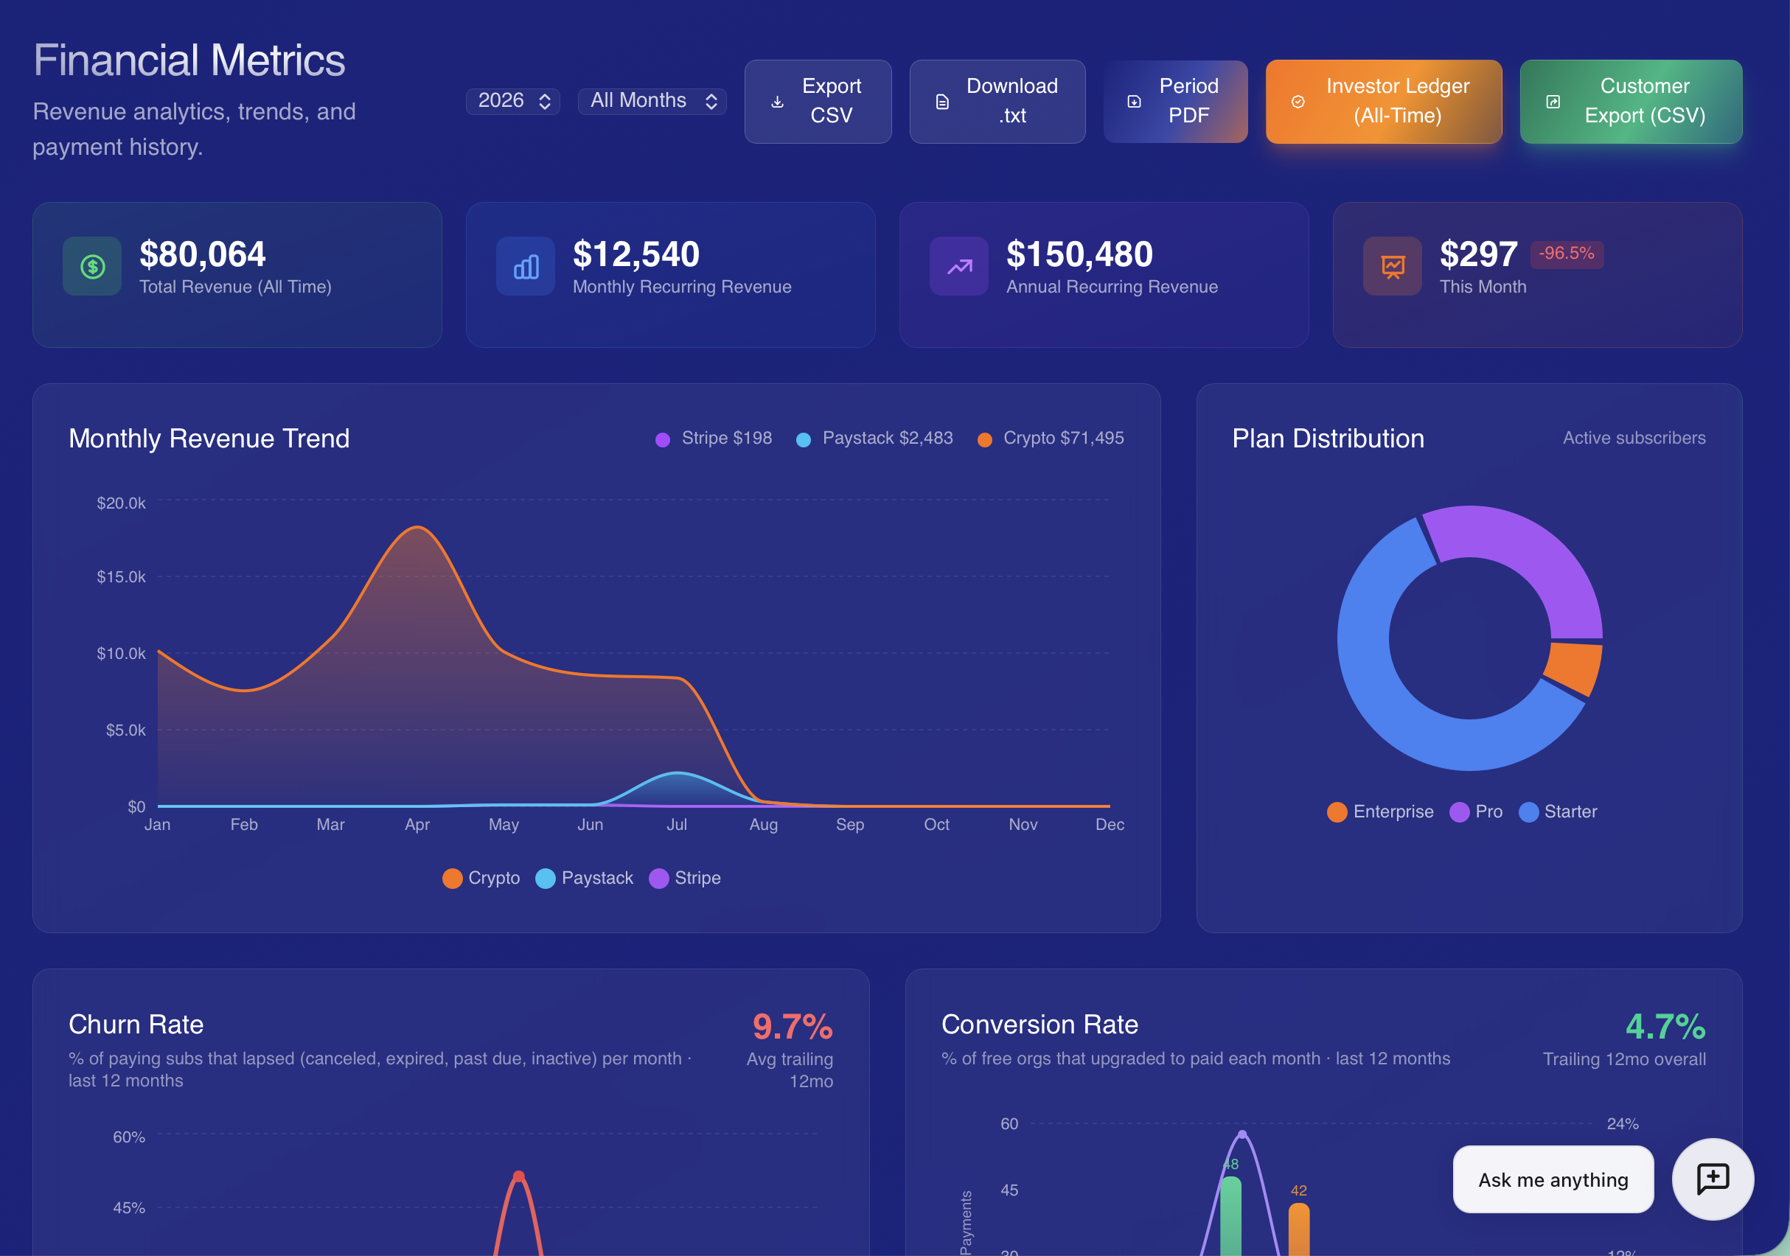Open the 2026 year dropdown
The height and width of the screenshot is (1256, 1790).
[x=513, y=100]
